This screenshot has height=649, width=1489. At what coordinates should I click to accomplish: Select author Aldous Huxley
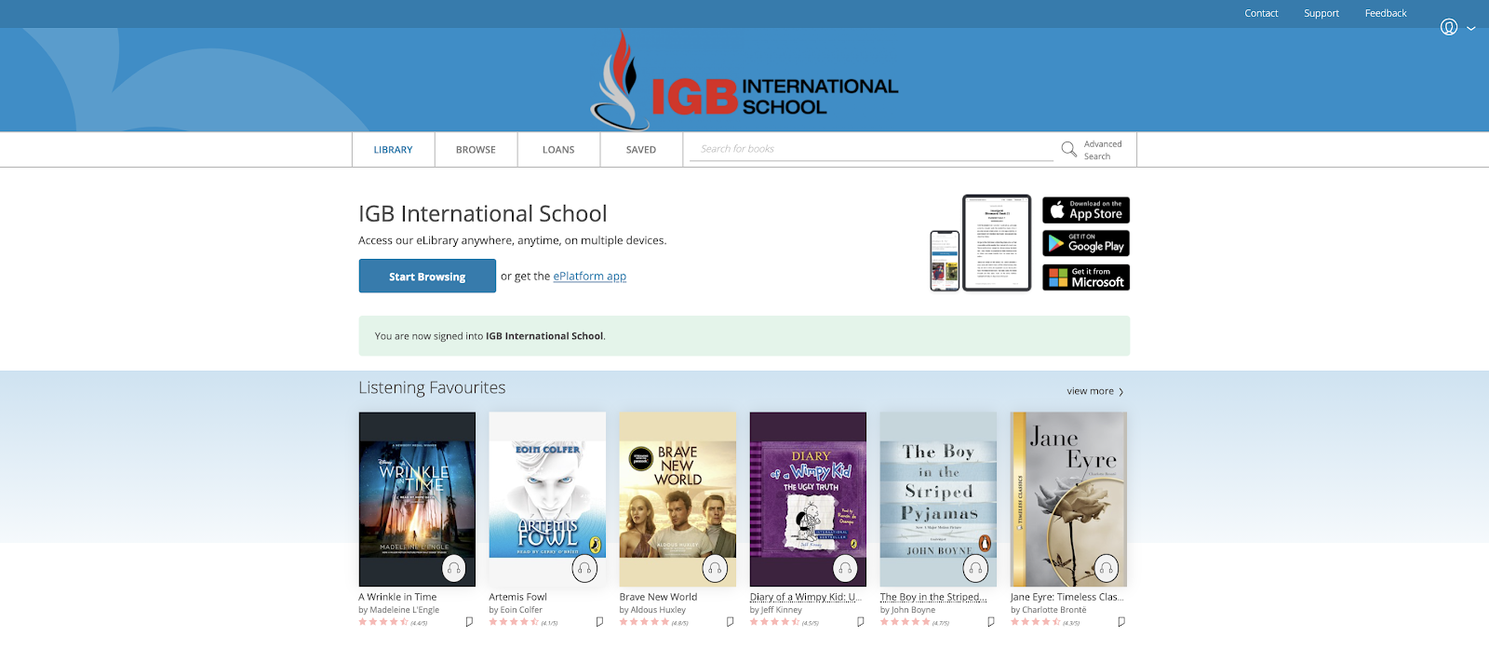click(658, 610)
